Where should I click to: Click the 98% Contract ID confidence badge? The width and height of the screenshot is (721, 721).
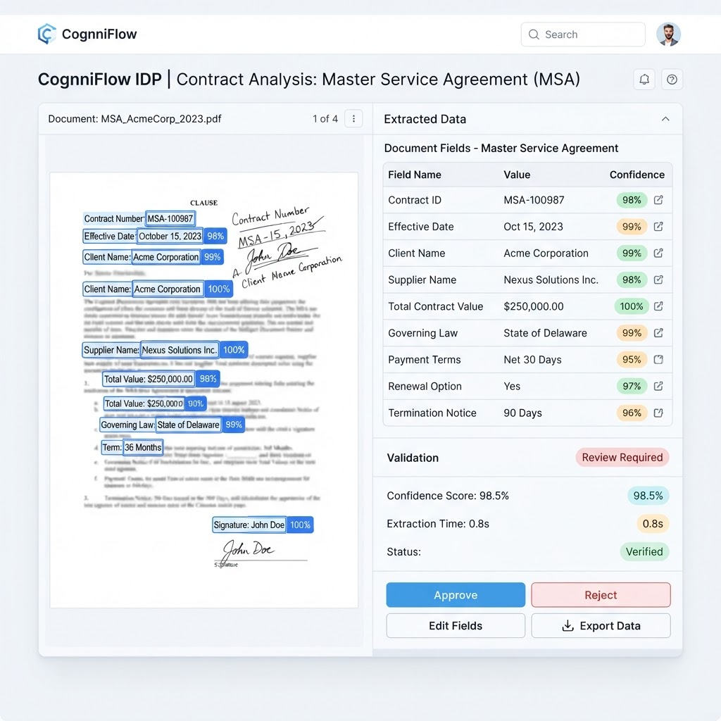632,200
